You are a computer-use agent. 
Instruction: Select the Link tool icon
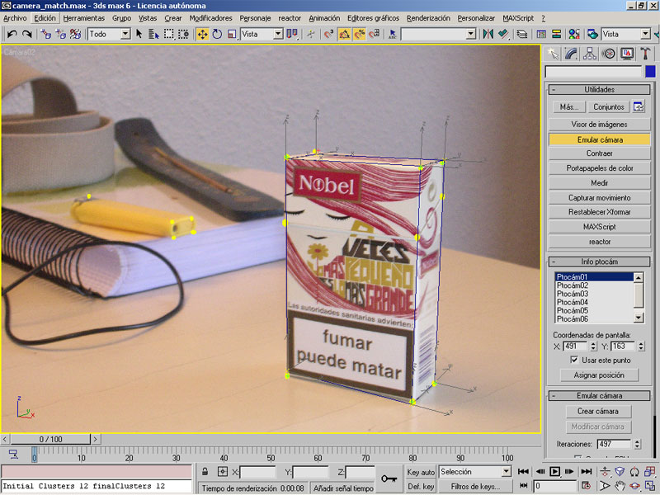click(x=46, y=34)
